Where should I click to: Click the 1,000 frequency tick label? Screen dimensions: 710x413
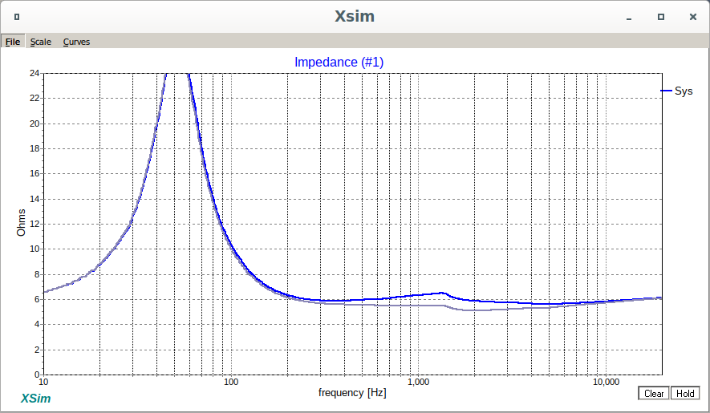pos(419,382)
